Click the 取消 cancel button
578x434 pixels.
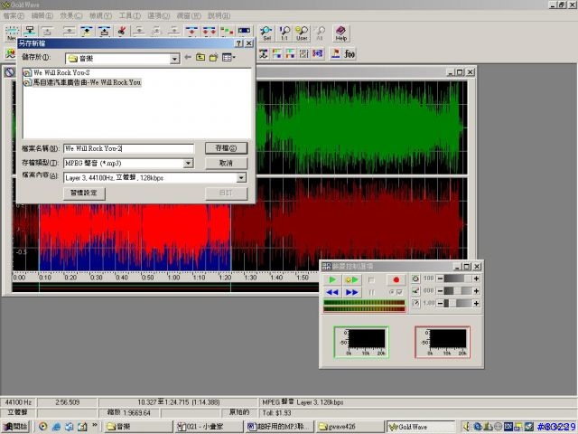point(226,163)
